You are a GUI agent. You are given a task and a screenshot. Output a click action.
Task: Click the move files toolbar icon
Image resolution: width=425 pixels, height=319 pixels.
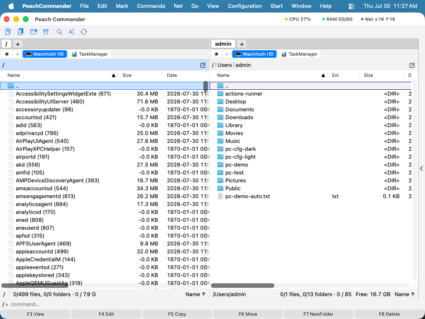pos(21,32)
